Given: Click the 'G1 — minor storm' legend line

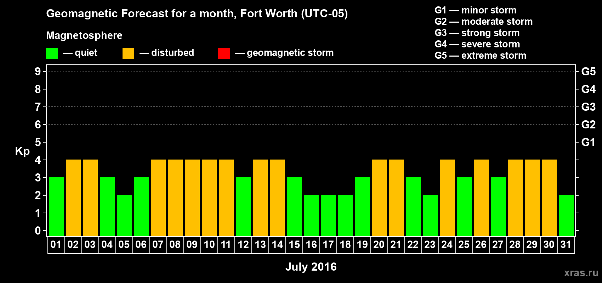Looking at the screenshot, I should (476, 10).
